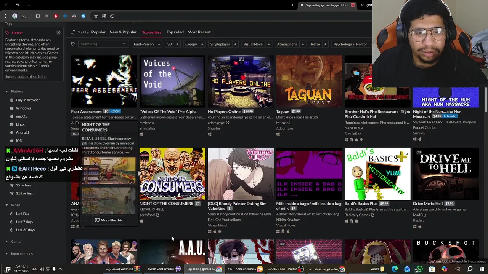Viewport: 488px width, 274px height.
Task: Open the volume icon in system tray
Action: pos(42,269)
